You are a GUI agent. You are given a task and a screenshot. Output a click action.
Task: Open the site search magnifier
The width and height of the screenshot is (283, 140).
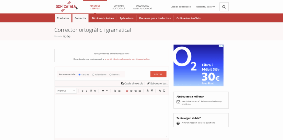[224, 7]
